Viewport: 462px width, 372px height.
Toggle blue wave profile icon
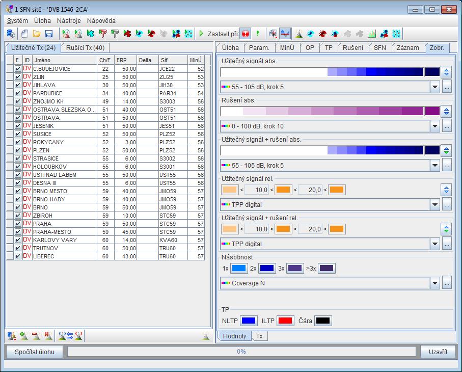pyautogui.click(x=285, y=34)
